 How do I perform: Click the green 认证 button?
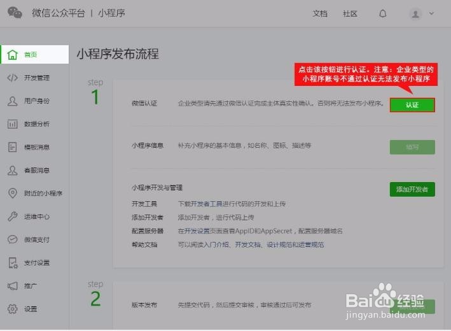(x=412, y=105)
